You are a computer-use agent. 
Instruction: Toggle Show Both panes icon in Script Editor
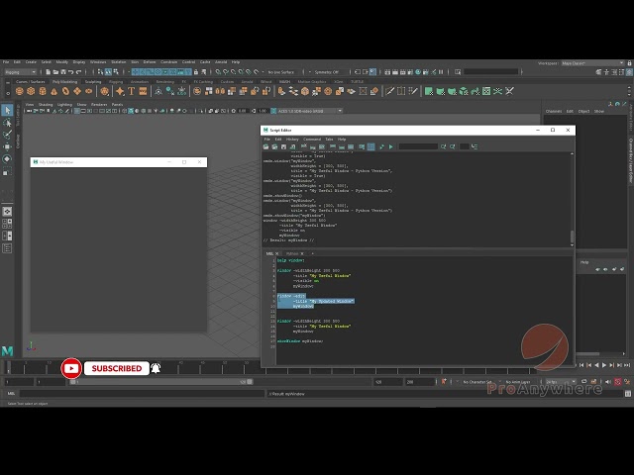351,146
